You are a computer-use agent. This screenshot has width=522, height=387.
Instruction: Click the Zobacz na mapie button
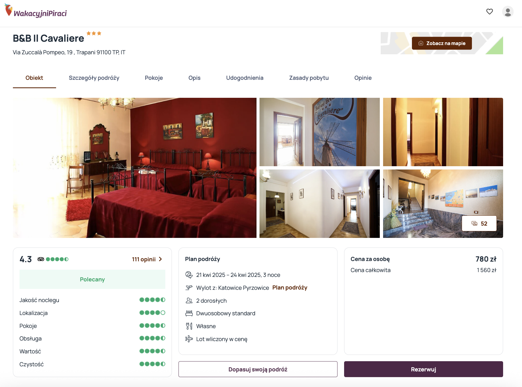point(442,43)
